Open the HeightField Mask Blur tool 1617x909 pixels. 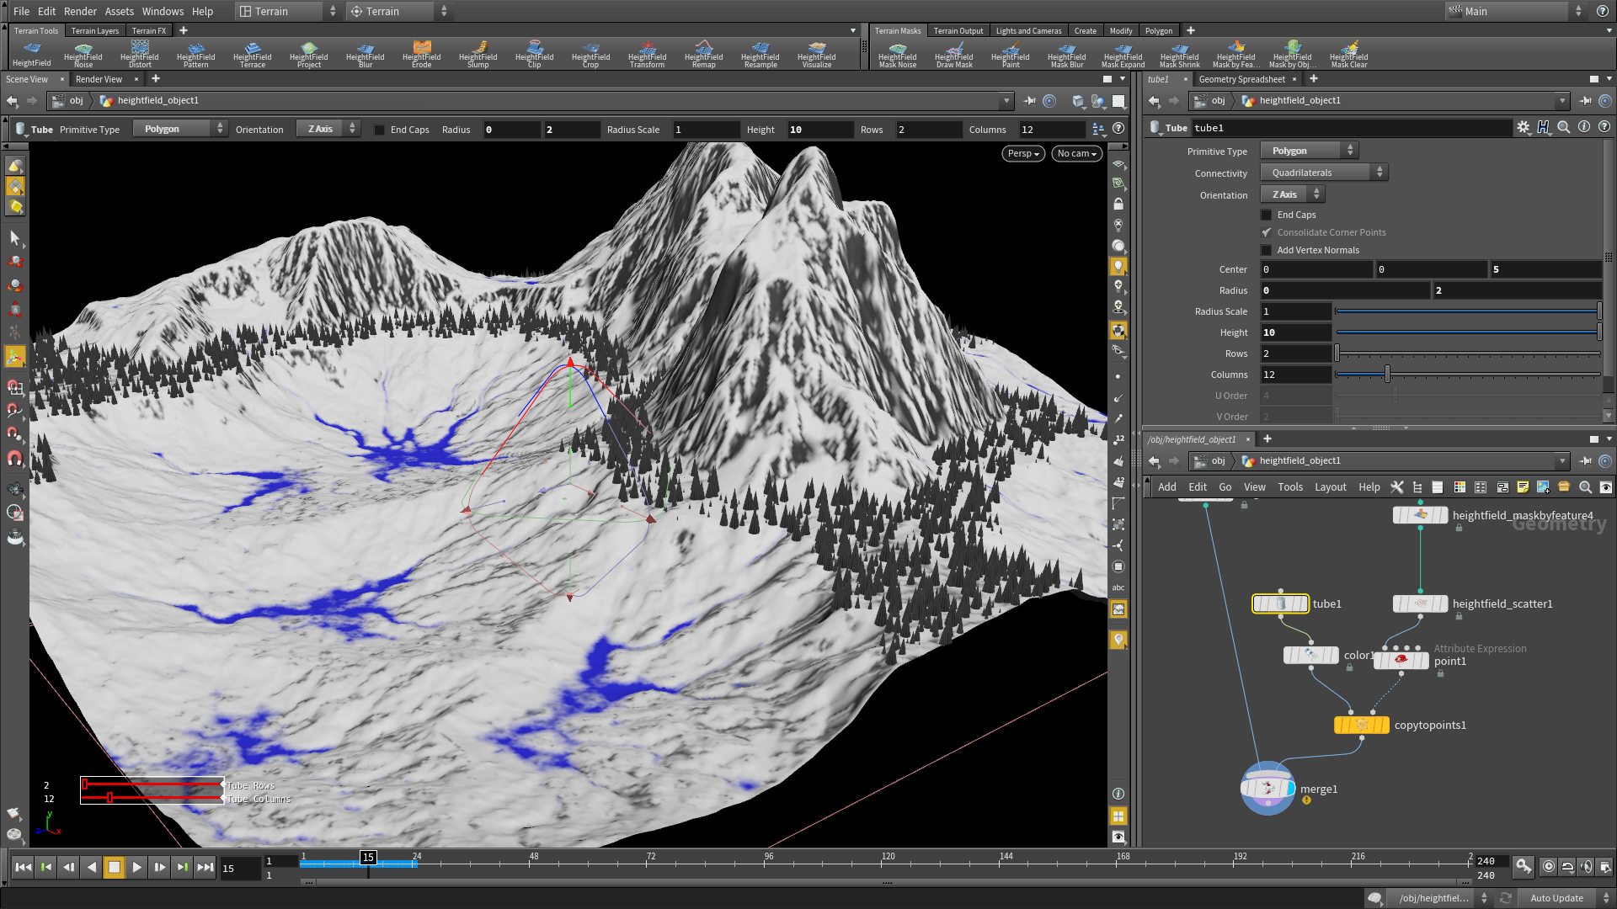(x=1066, y=54)
